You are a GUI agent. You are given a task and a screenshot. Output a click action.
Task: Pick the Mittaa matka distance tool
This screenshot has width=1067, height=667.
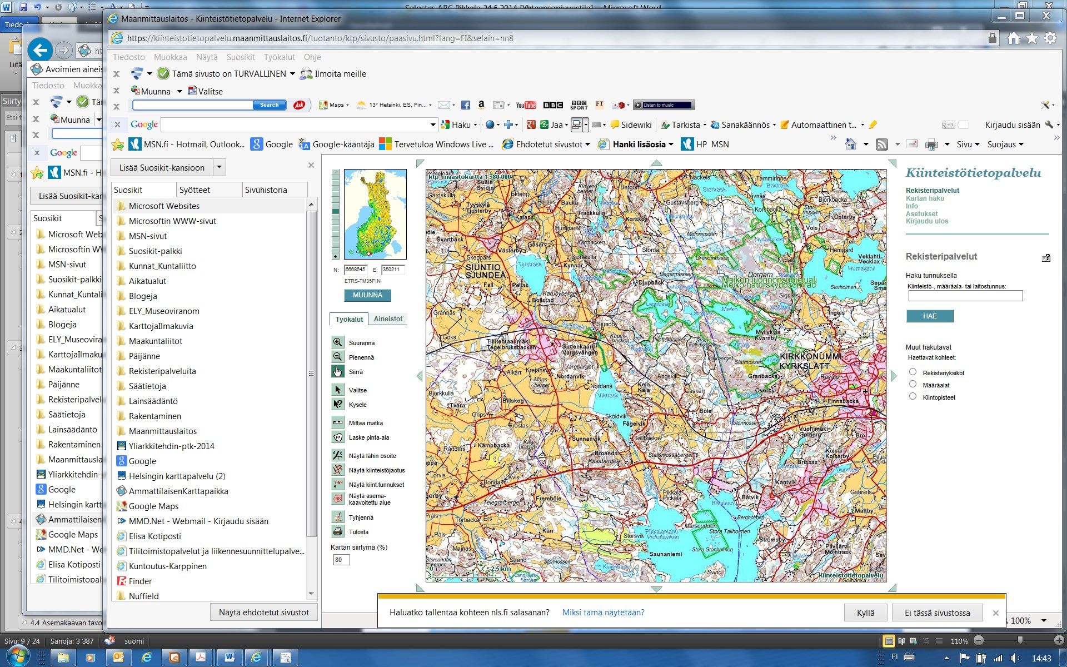tap(338, 422)
